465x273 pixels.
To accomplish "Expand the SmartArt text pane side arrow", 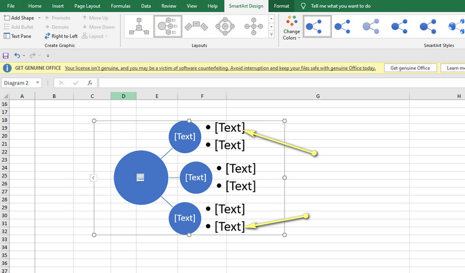I will pos(93,178).
